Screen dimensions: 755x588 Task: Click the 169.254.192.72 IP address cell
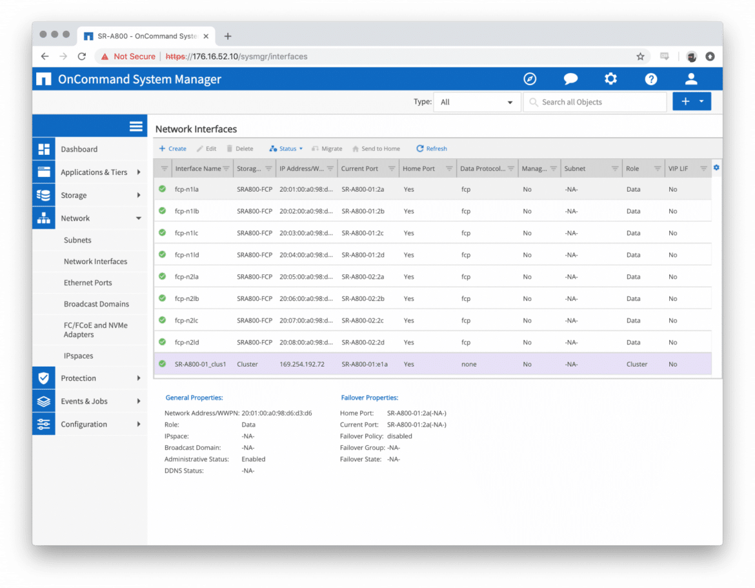point(302,364)
